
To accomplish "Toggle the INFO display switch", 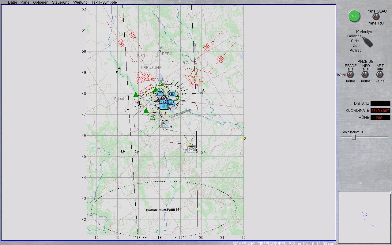I will click(365, 75).
